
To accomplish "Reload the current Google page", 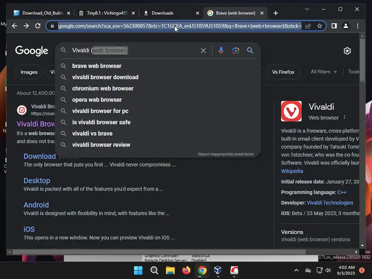I will click(x=38, y=26).
